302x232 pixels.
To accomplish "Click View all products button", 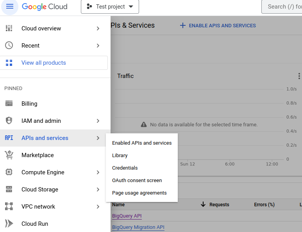I will tap(54, 63).
